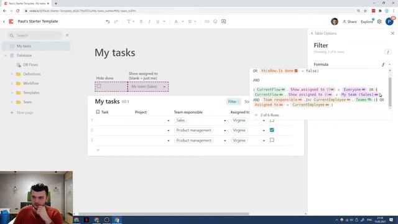Image resolution: width=398 pixels, height=224 pixels.
Task: Expand the Templates folder
Action: pyautogui.click(x=12, y=93)
